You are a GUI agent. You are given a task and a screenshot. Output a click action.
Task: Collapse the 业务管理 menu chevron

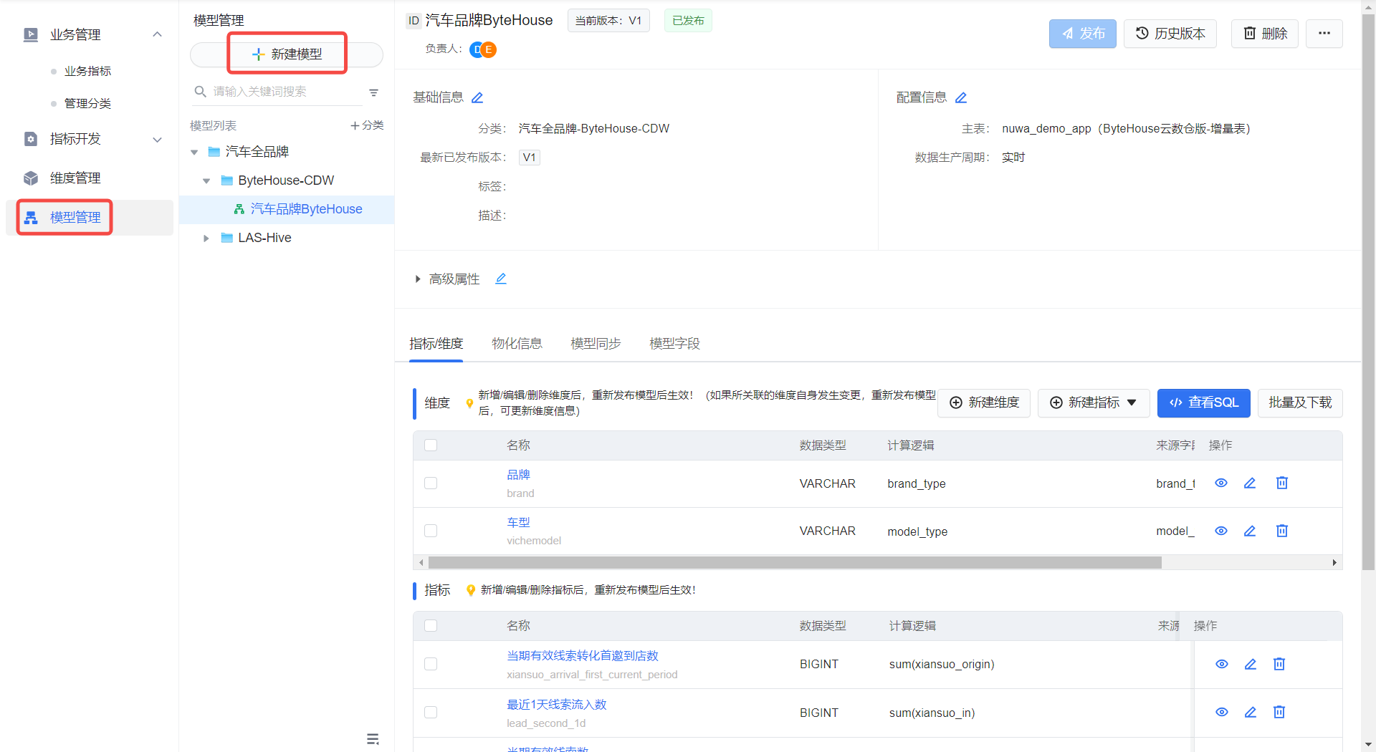(x=158, y=34)
